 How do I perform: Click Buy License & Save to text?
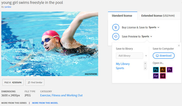135,27
